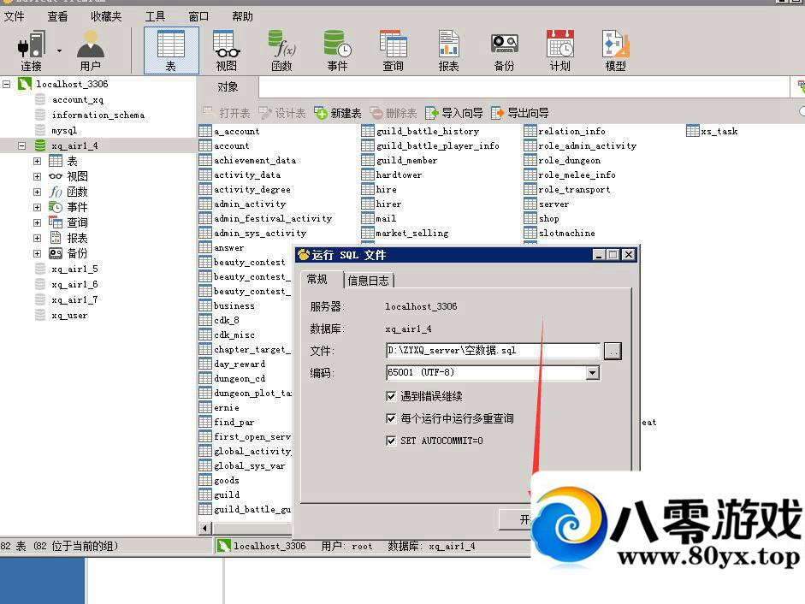Image resolution: width=805 pixels, height=604 pixels.
Task: Open the 编码 encoding dropdown arrow
Action: coord(593,372)
